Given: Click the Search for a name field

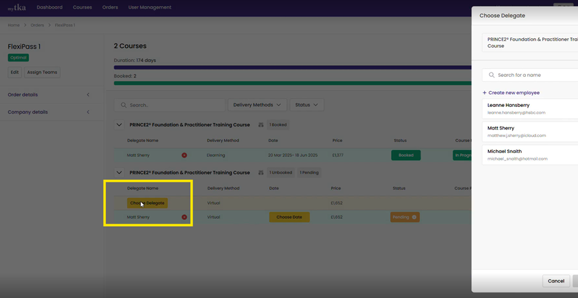Looking at the screenshot, I should 529,75.
